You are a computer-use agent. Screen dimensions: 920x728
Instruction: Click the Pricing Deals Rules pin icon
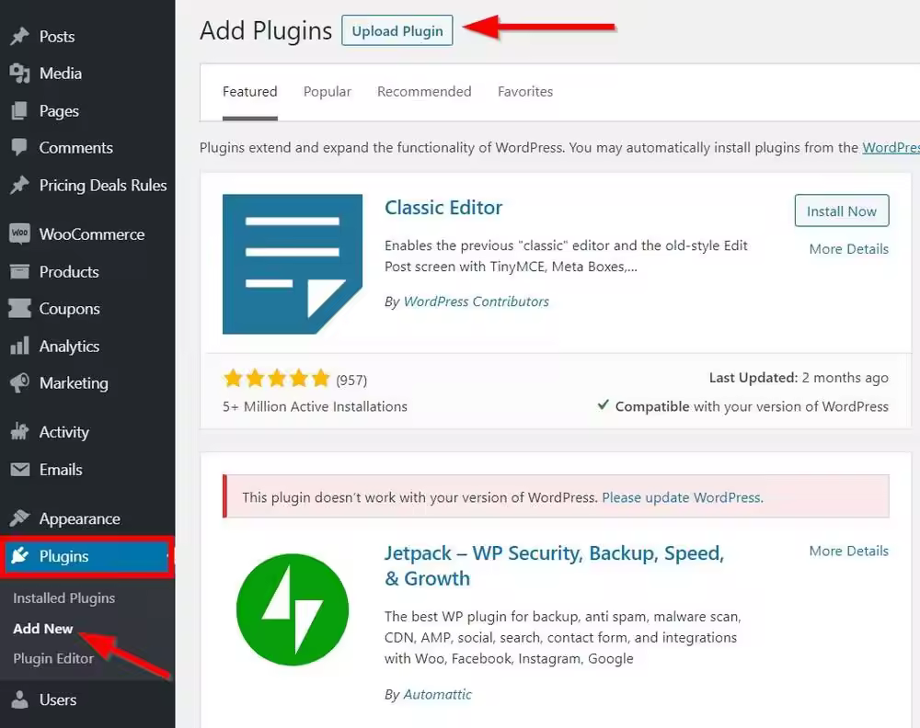click(x=19, y=186)
